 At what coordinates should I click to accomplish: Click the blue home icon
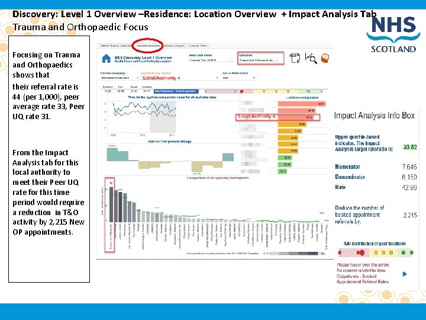(x=106, y=59)
